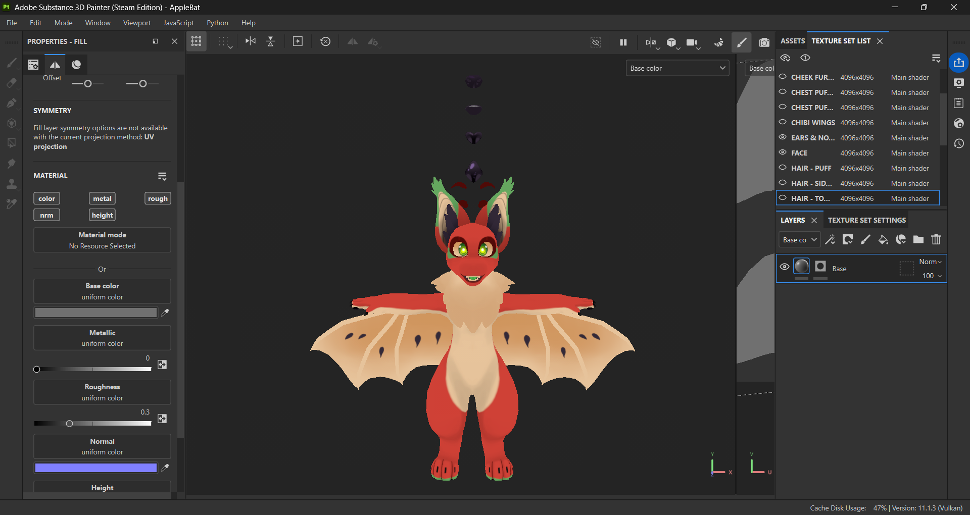Screen dimensions: 970x515
Task: Click the cube display mode icon
Action: pos(671,42)
